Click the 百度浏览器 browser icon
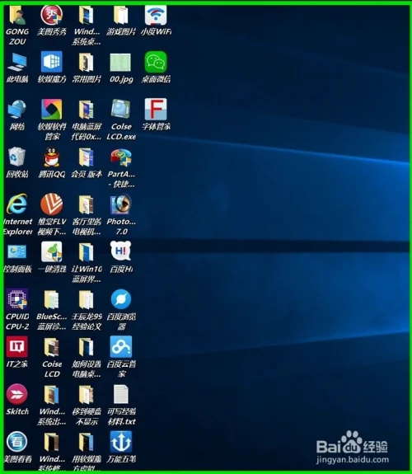Screen dimensions: 412x474 121,299
